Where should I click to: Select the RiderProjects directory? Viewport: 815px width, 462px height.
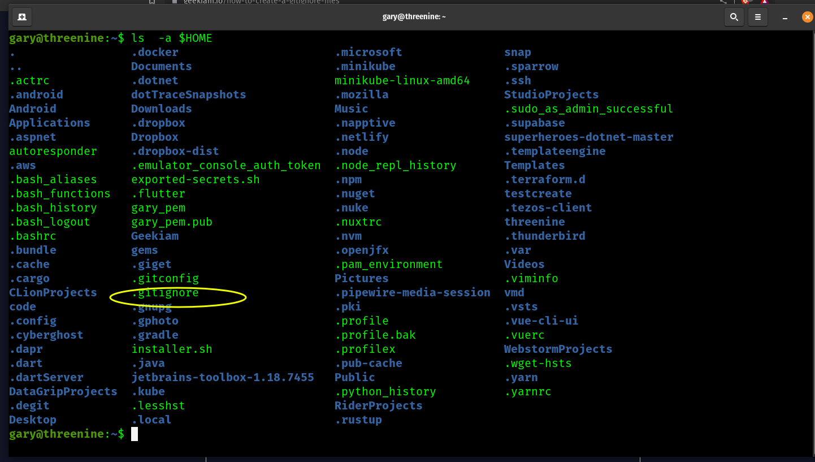(x=379, y=405)
